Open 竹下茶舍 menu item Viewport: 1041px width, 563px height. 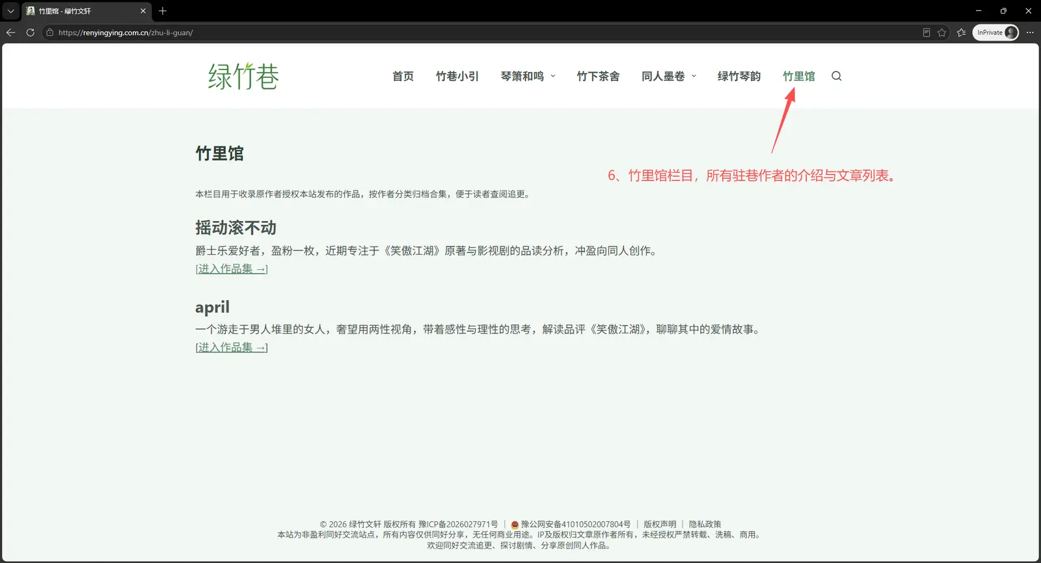(598, 76)
